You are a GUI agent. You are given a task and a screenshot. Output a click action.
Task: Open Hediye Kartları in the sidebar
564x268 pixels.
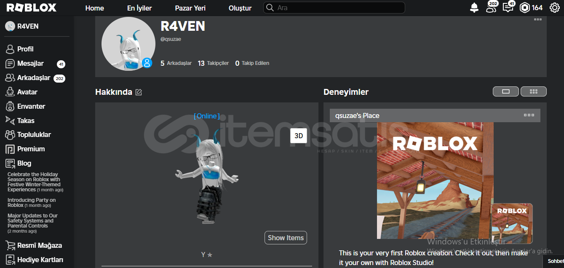tap(35, 260)
